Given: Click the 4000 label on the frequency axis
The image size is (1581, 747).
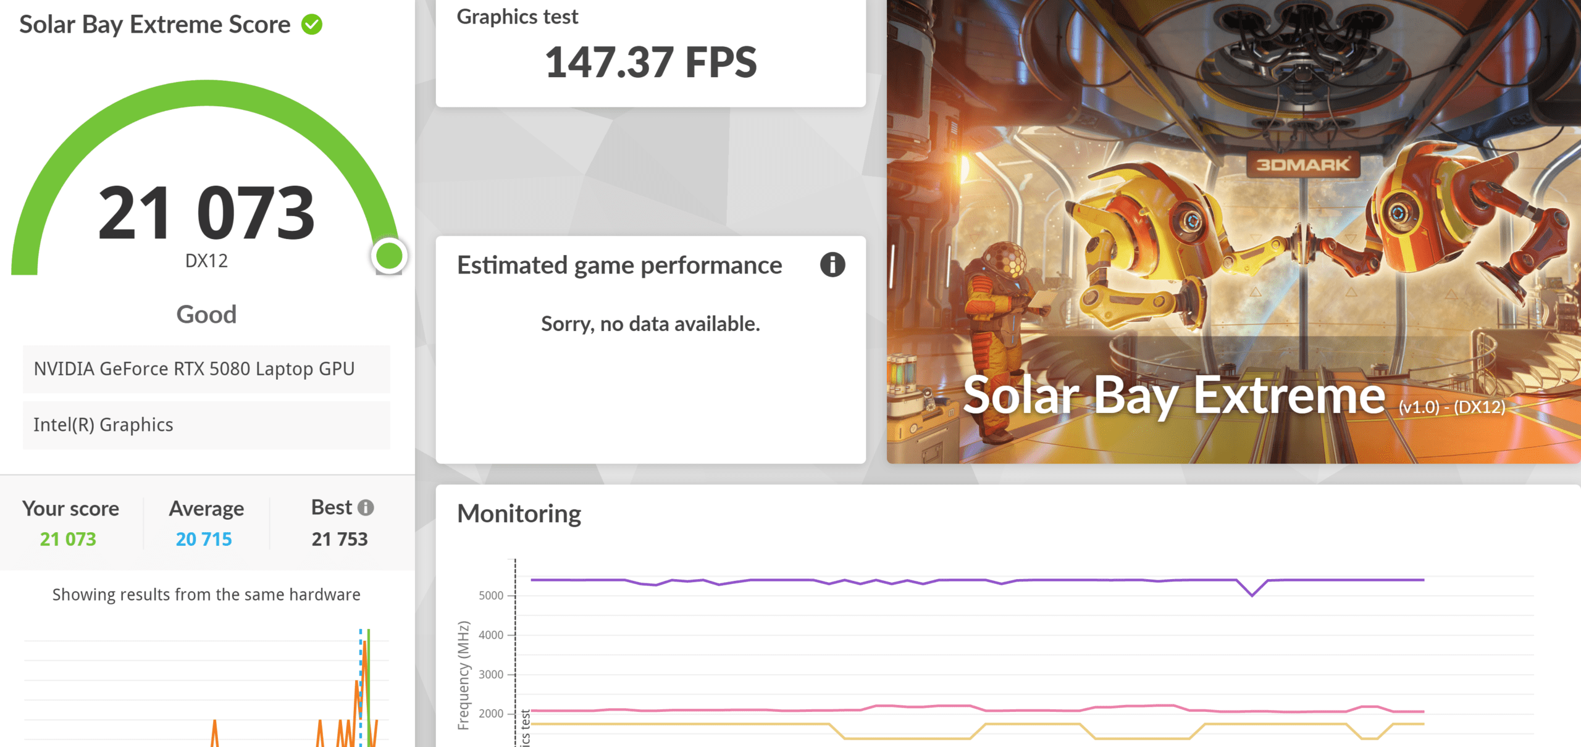Looking at the screenshot, I should tap(491, 635).
